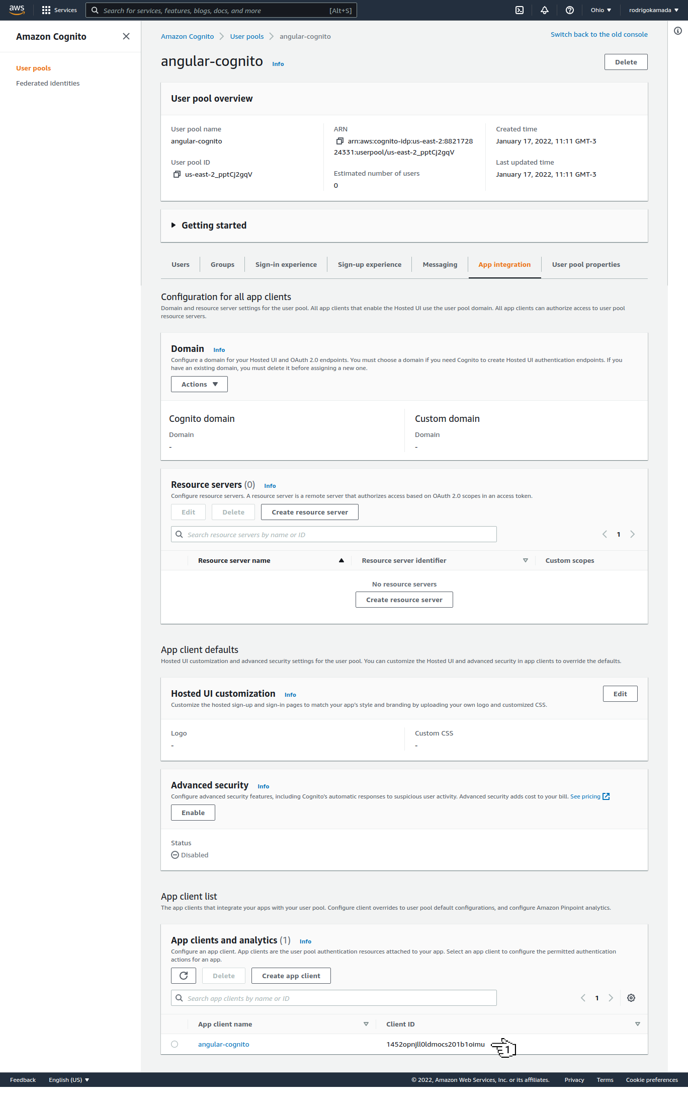Switch to the Messaging tab
688x1097 pixels.
tap(440, 264)
